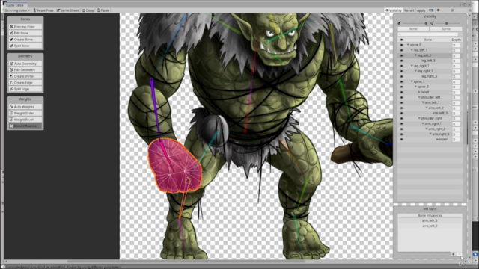Open the window options kebab menu

click(460, 5)
